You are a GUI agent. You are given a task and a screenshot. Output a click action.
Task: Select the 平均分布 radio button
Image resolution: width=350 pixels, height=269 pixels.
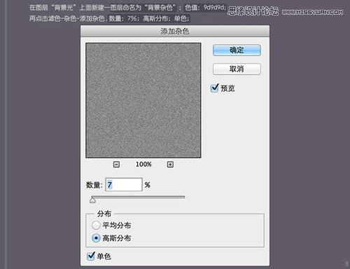coord(96,226)
